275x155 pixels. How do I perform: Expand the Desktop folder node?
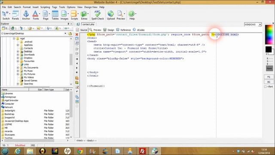[x=18, y=52]
